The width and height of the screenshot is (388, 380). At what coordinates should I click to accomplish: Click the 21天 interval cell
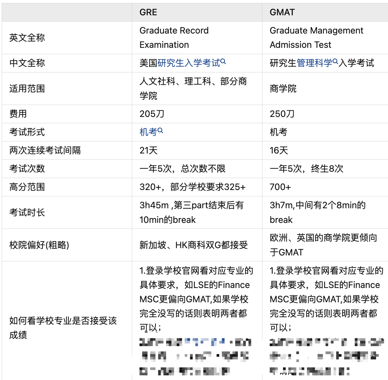(x=148, y=150)
